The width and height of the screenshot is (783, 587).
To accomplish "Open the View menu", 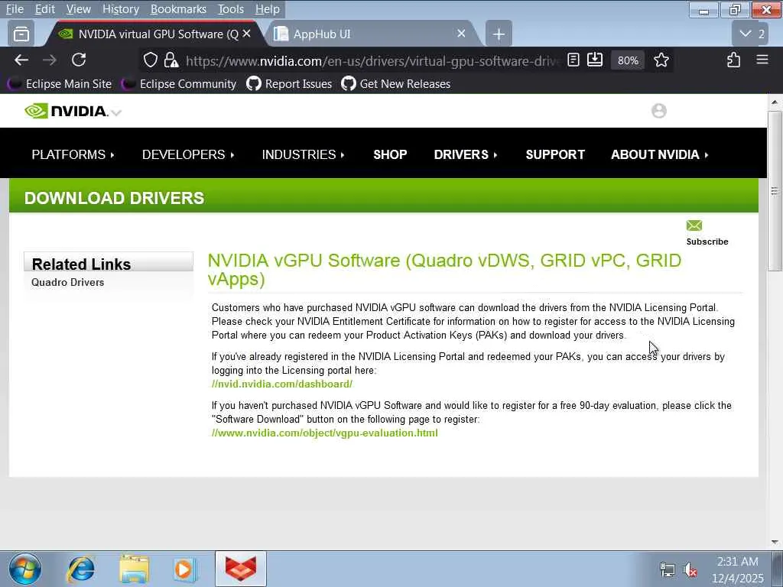I will (79, 9).
